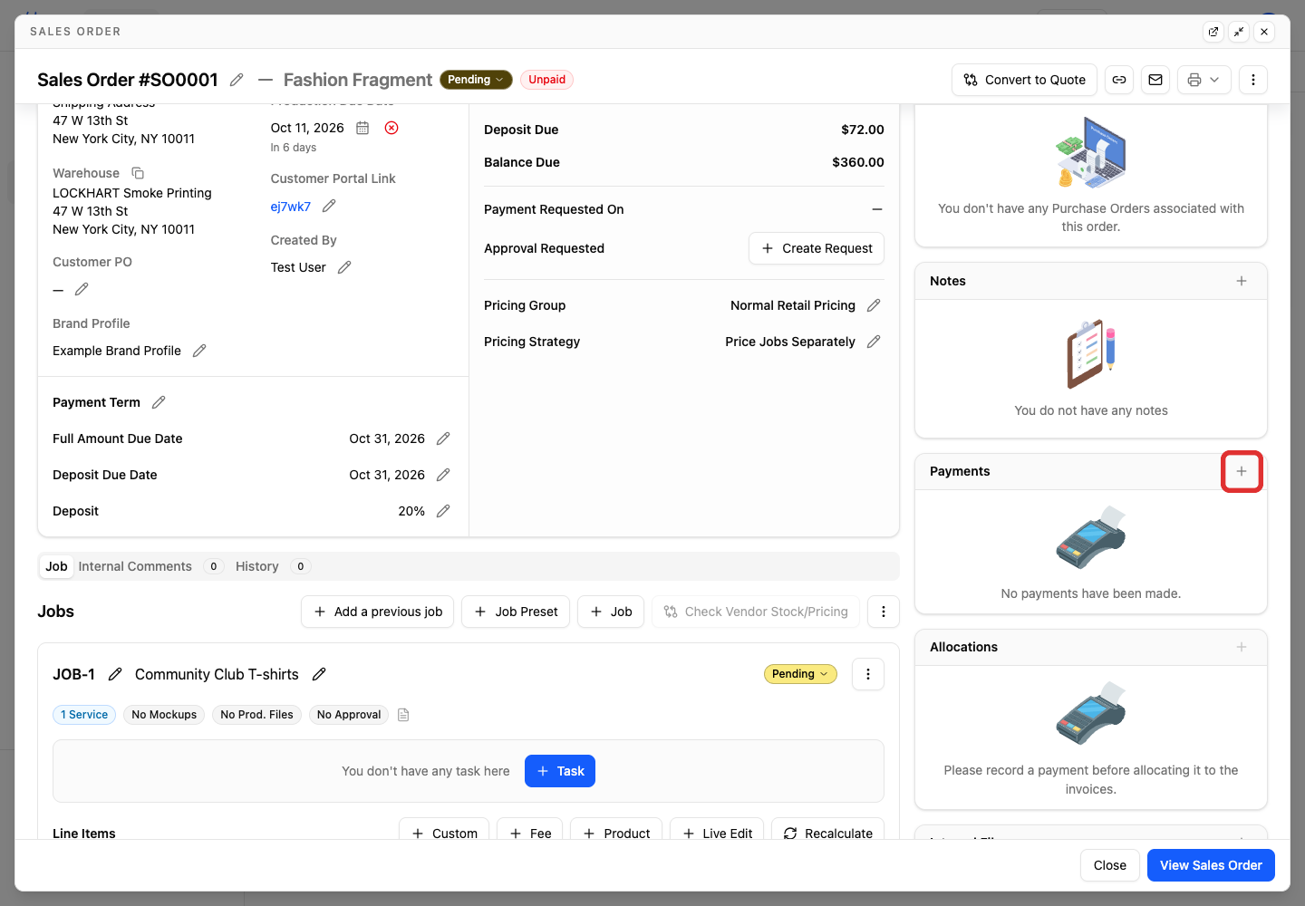Open the Jobs section more options menu
This screenshot has height=906, width=1305.
(884, 612)
